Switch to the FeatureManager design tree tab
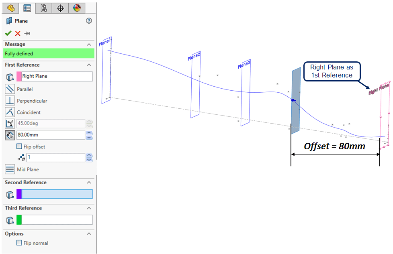 click(11, 8)
